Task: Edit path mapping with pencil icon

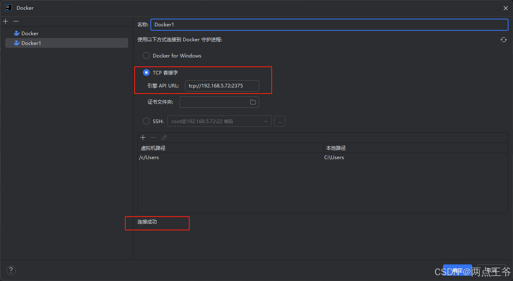Action: pyautogui.click(x=164, y=138)
